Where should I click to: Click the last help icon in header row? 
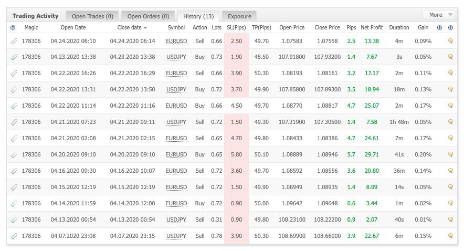[450, 27]
